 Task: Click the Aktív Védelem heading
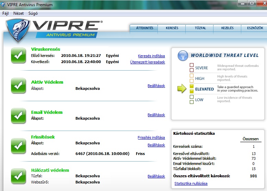point(47,82)
